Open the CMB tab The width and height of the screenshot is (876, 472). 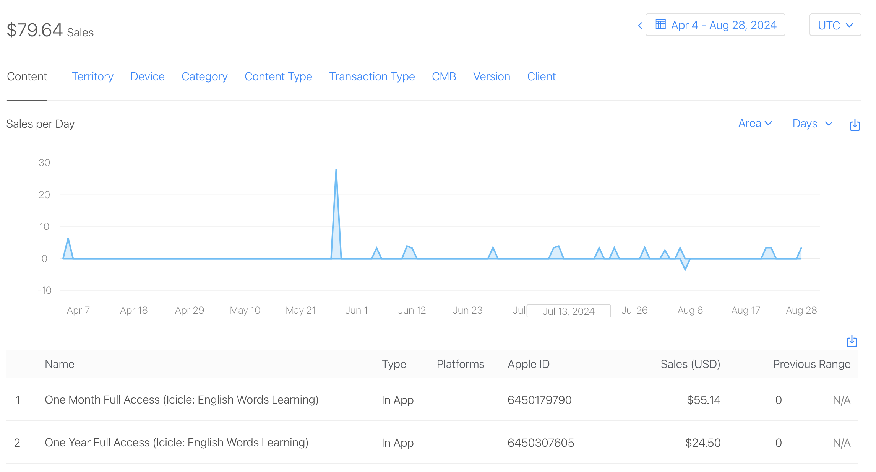[444, 76]
